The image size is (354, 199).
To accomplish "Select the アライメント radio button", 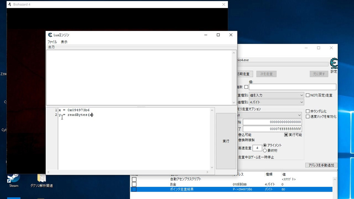I will click(265, 145).
